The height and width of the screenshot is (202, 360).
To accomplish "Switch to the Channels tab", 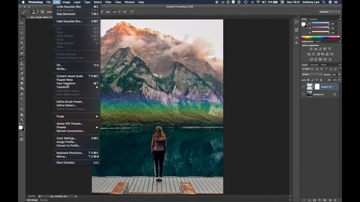I will 314,65.
